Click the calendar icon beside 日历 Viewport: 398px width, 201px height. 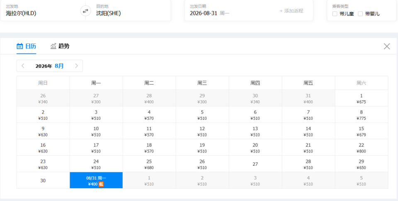19,46
